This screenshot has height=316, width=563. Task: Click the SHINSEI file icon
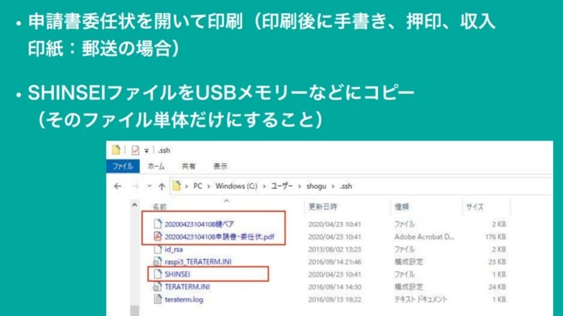pyautogui.click(x=157, y=274)
